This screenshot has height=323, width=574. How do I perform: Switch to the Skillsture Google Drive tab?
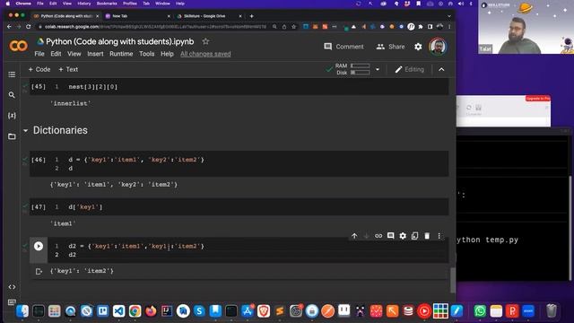(208, 16)
